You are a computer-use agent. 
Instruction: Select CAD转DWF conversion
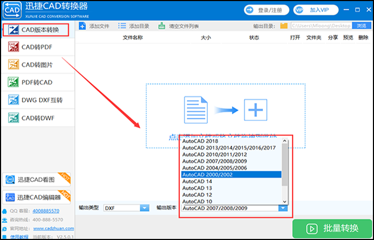pyautogui.click(x=38, y=118)
